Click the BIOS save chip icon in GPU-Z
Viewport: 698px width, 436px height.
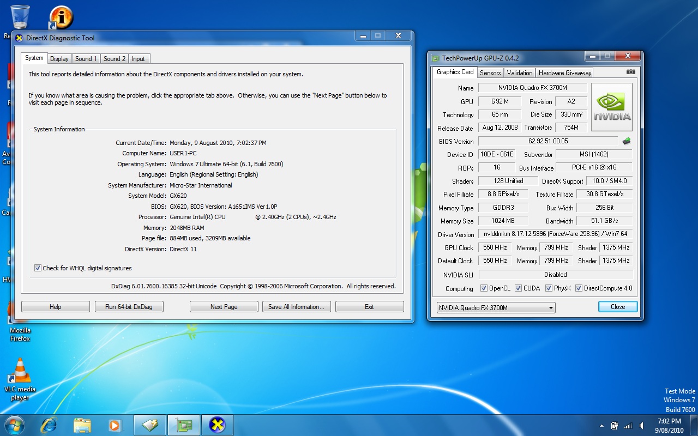pyautogui.click(x=627, y=141)
